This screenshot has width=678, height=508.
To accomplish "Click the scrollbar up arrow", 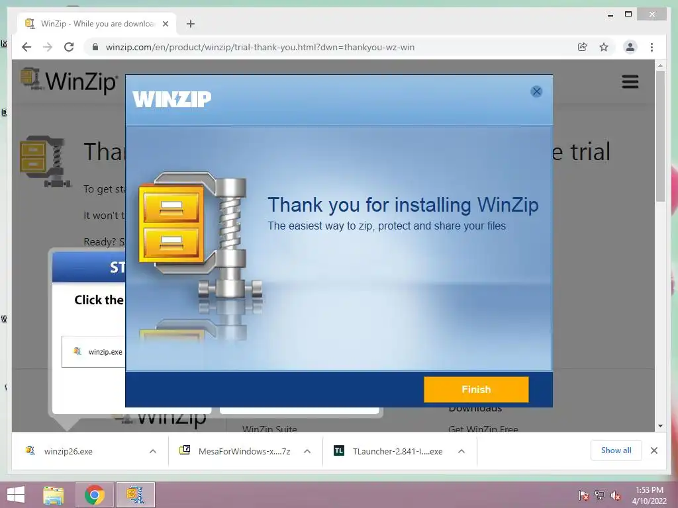I will 660,65.
